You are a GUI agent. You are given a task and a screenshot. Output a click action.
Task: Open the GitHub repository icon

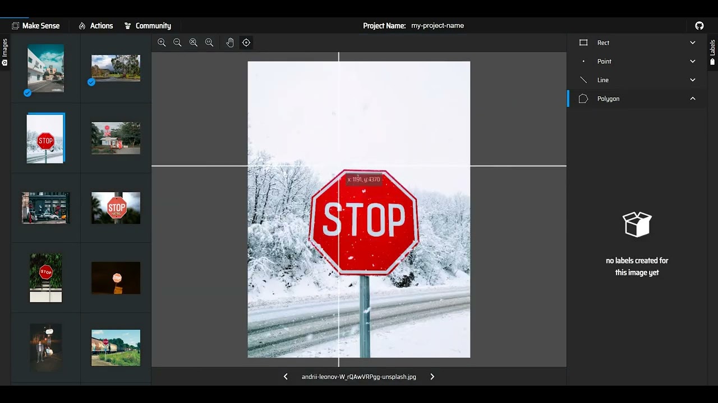click(x=699, y=26)
